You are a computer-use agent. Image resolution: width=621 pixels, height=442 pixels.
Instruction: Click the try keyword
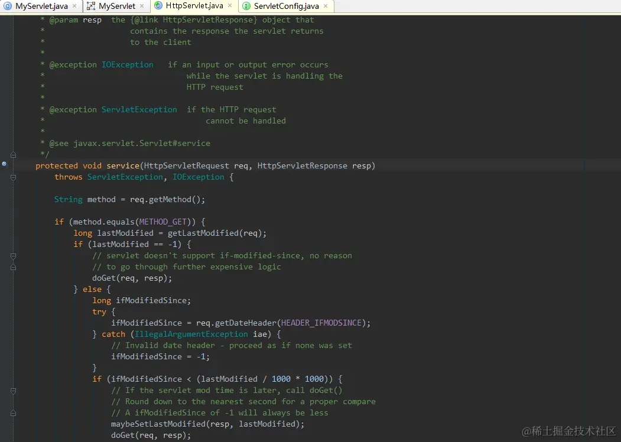(x=99, y=311)
